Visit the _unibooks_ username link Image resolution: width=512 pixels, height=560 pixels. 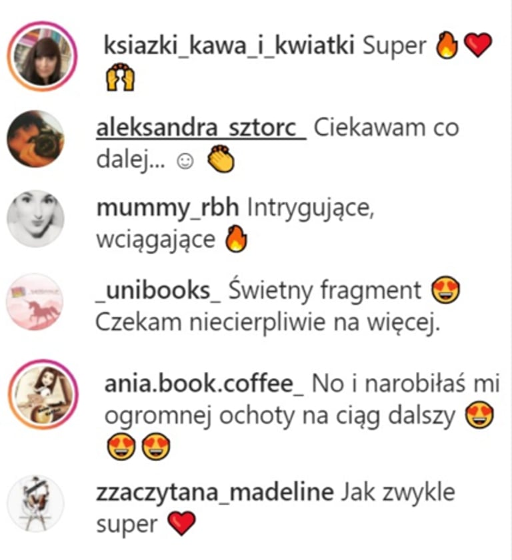pyautogui.click(x=158, y=290)
